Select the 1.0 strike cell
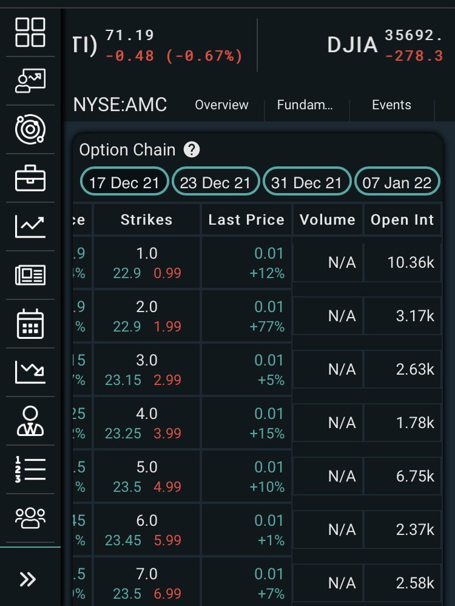The width and height of the screenshot is (455, 606). click(147, 263)
